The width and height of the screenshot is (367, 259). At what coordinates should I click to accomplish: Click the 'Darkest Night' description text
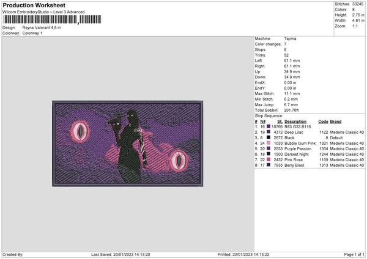pyautogui.click(x=297, y=155)
